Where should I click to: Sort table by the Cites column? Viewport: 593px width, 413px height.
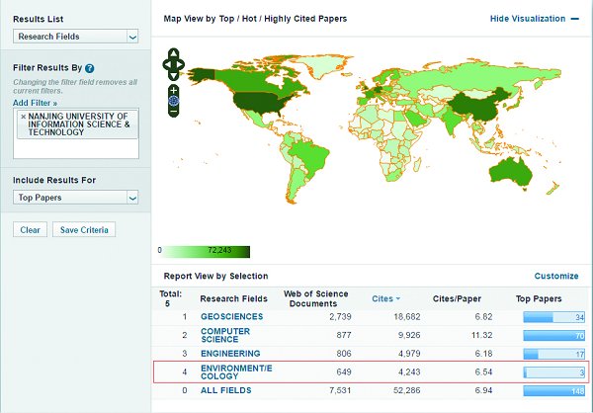tap(383, 298)
